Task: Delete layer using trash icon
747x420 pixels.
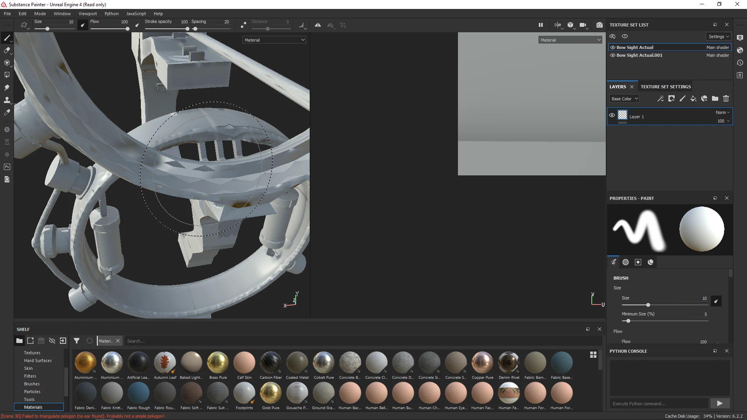Action: click(726, 99)
